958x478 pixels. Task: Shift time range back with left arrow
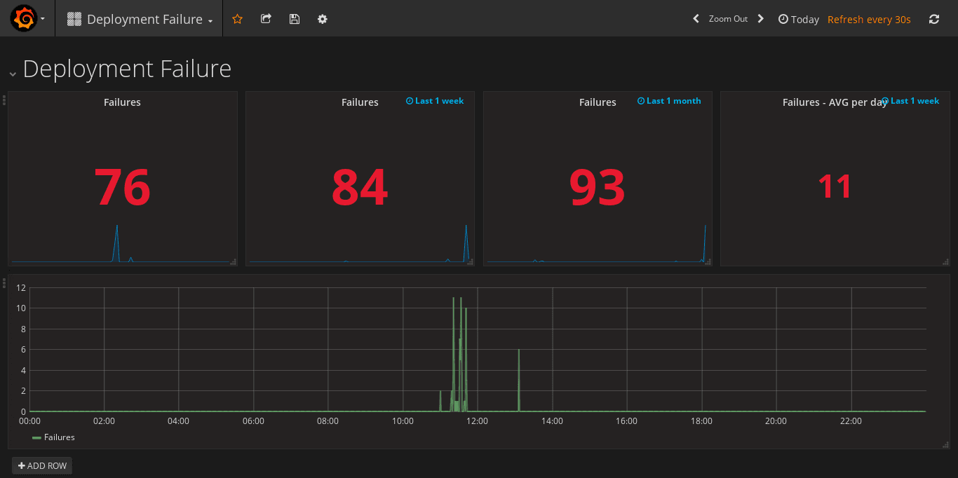coord(695,19)
